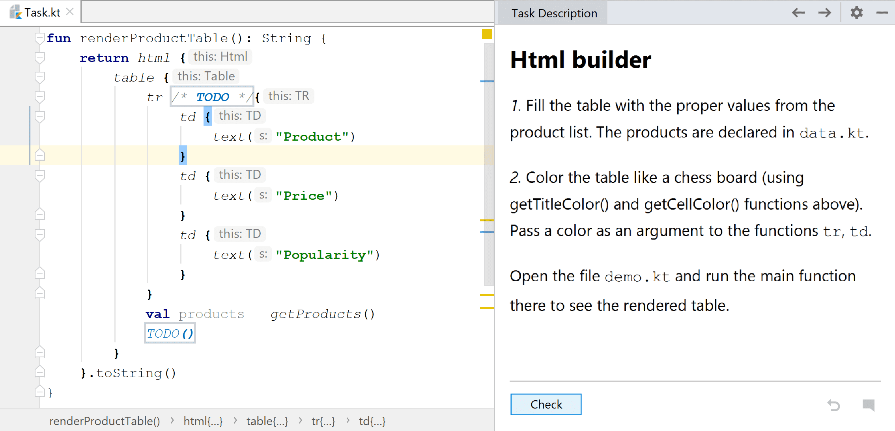
Task: Select the Task.kt tab
Action: (x=42, y=13)
